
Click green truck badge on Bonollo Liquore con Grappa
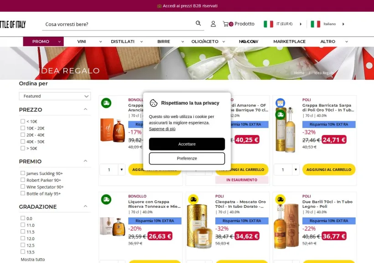[x=106, y=199]
